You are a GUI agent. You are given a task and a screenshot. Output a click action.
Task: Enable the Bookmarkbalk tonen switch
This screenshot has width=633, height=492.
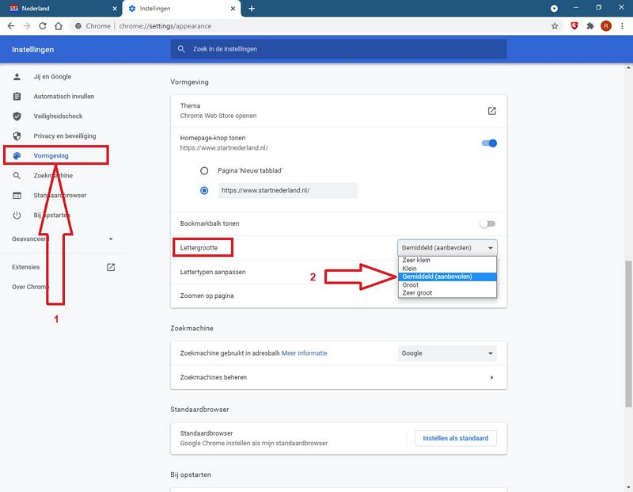487,223
